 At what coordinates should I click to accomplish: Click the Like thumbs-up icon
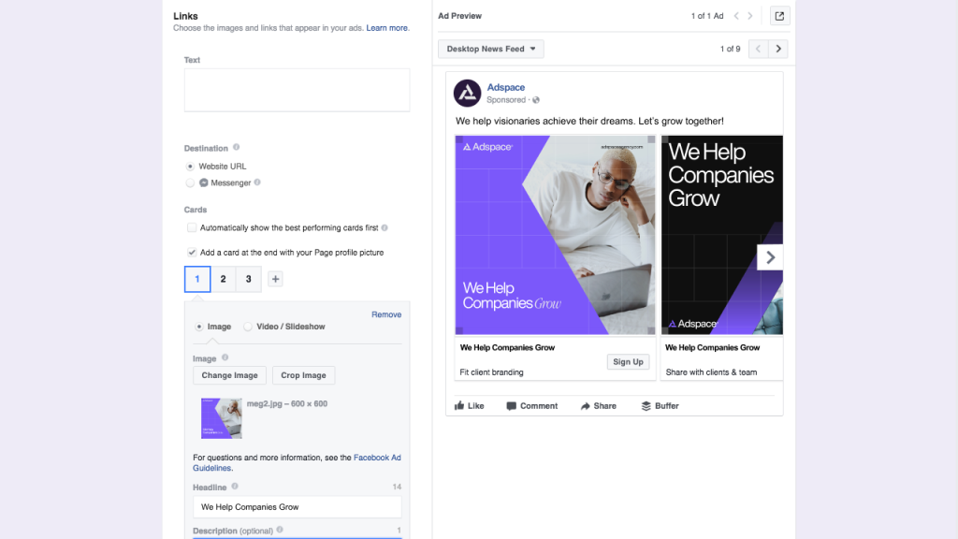pos(459,406)
